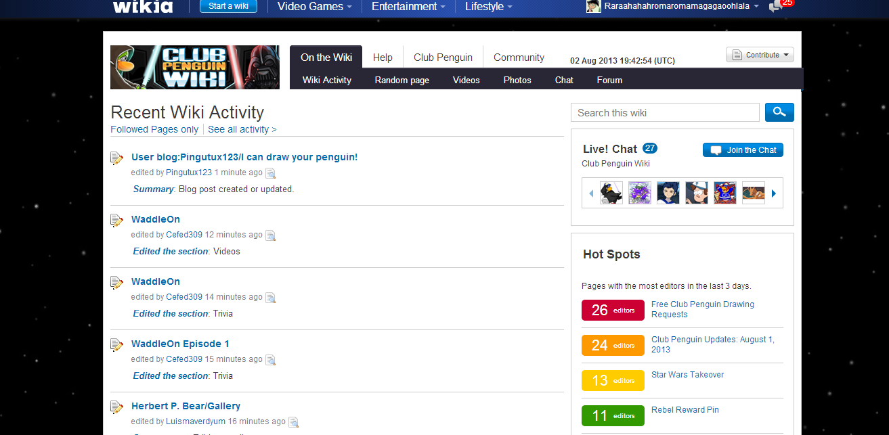Image resolution: width=889 pixels, height=435 pixels.
Task: Go to Wiki Activity in the submenu
Action: (327, 80)
